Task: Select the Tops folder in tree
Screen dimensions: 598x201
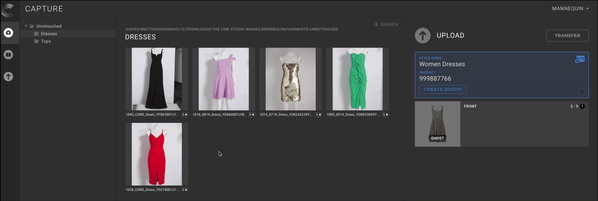Action: (46, 41)
